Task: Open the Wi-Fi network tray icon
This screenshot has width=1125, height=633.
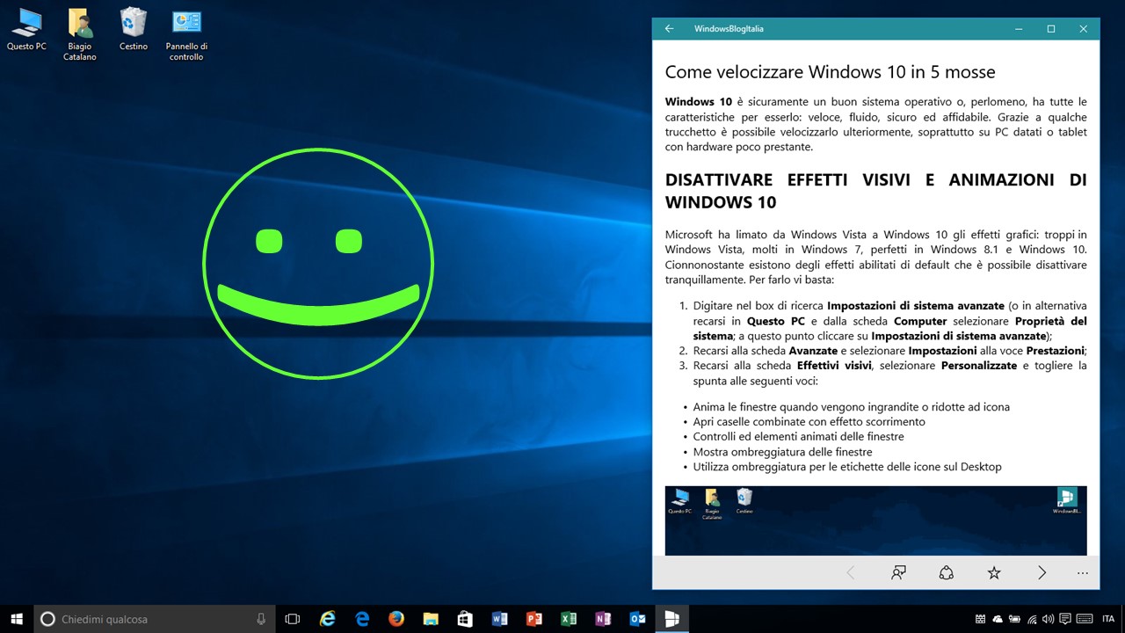Action: [x=1032, y=620]
